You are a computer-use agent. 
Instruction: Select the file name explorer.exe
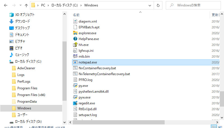pyautogui.click(x=87, y=33)
